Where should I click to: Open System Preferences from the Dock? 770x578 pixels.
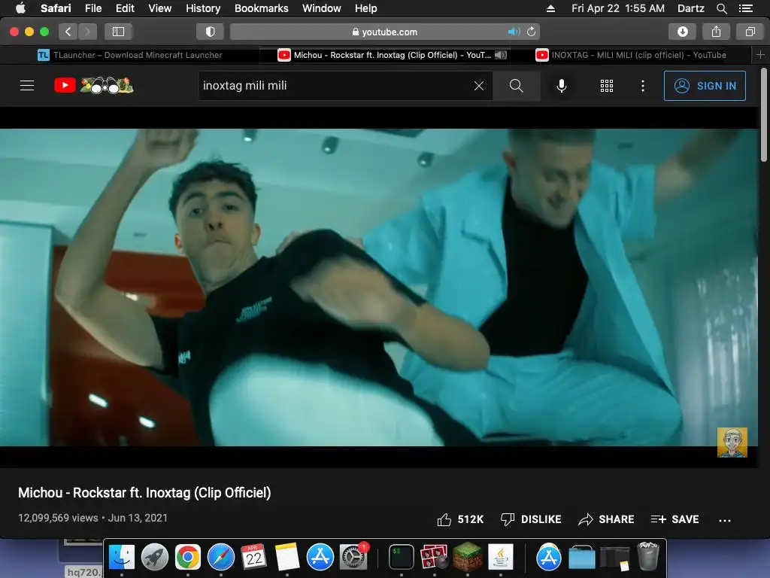(353, 558)
